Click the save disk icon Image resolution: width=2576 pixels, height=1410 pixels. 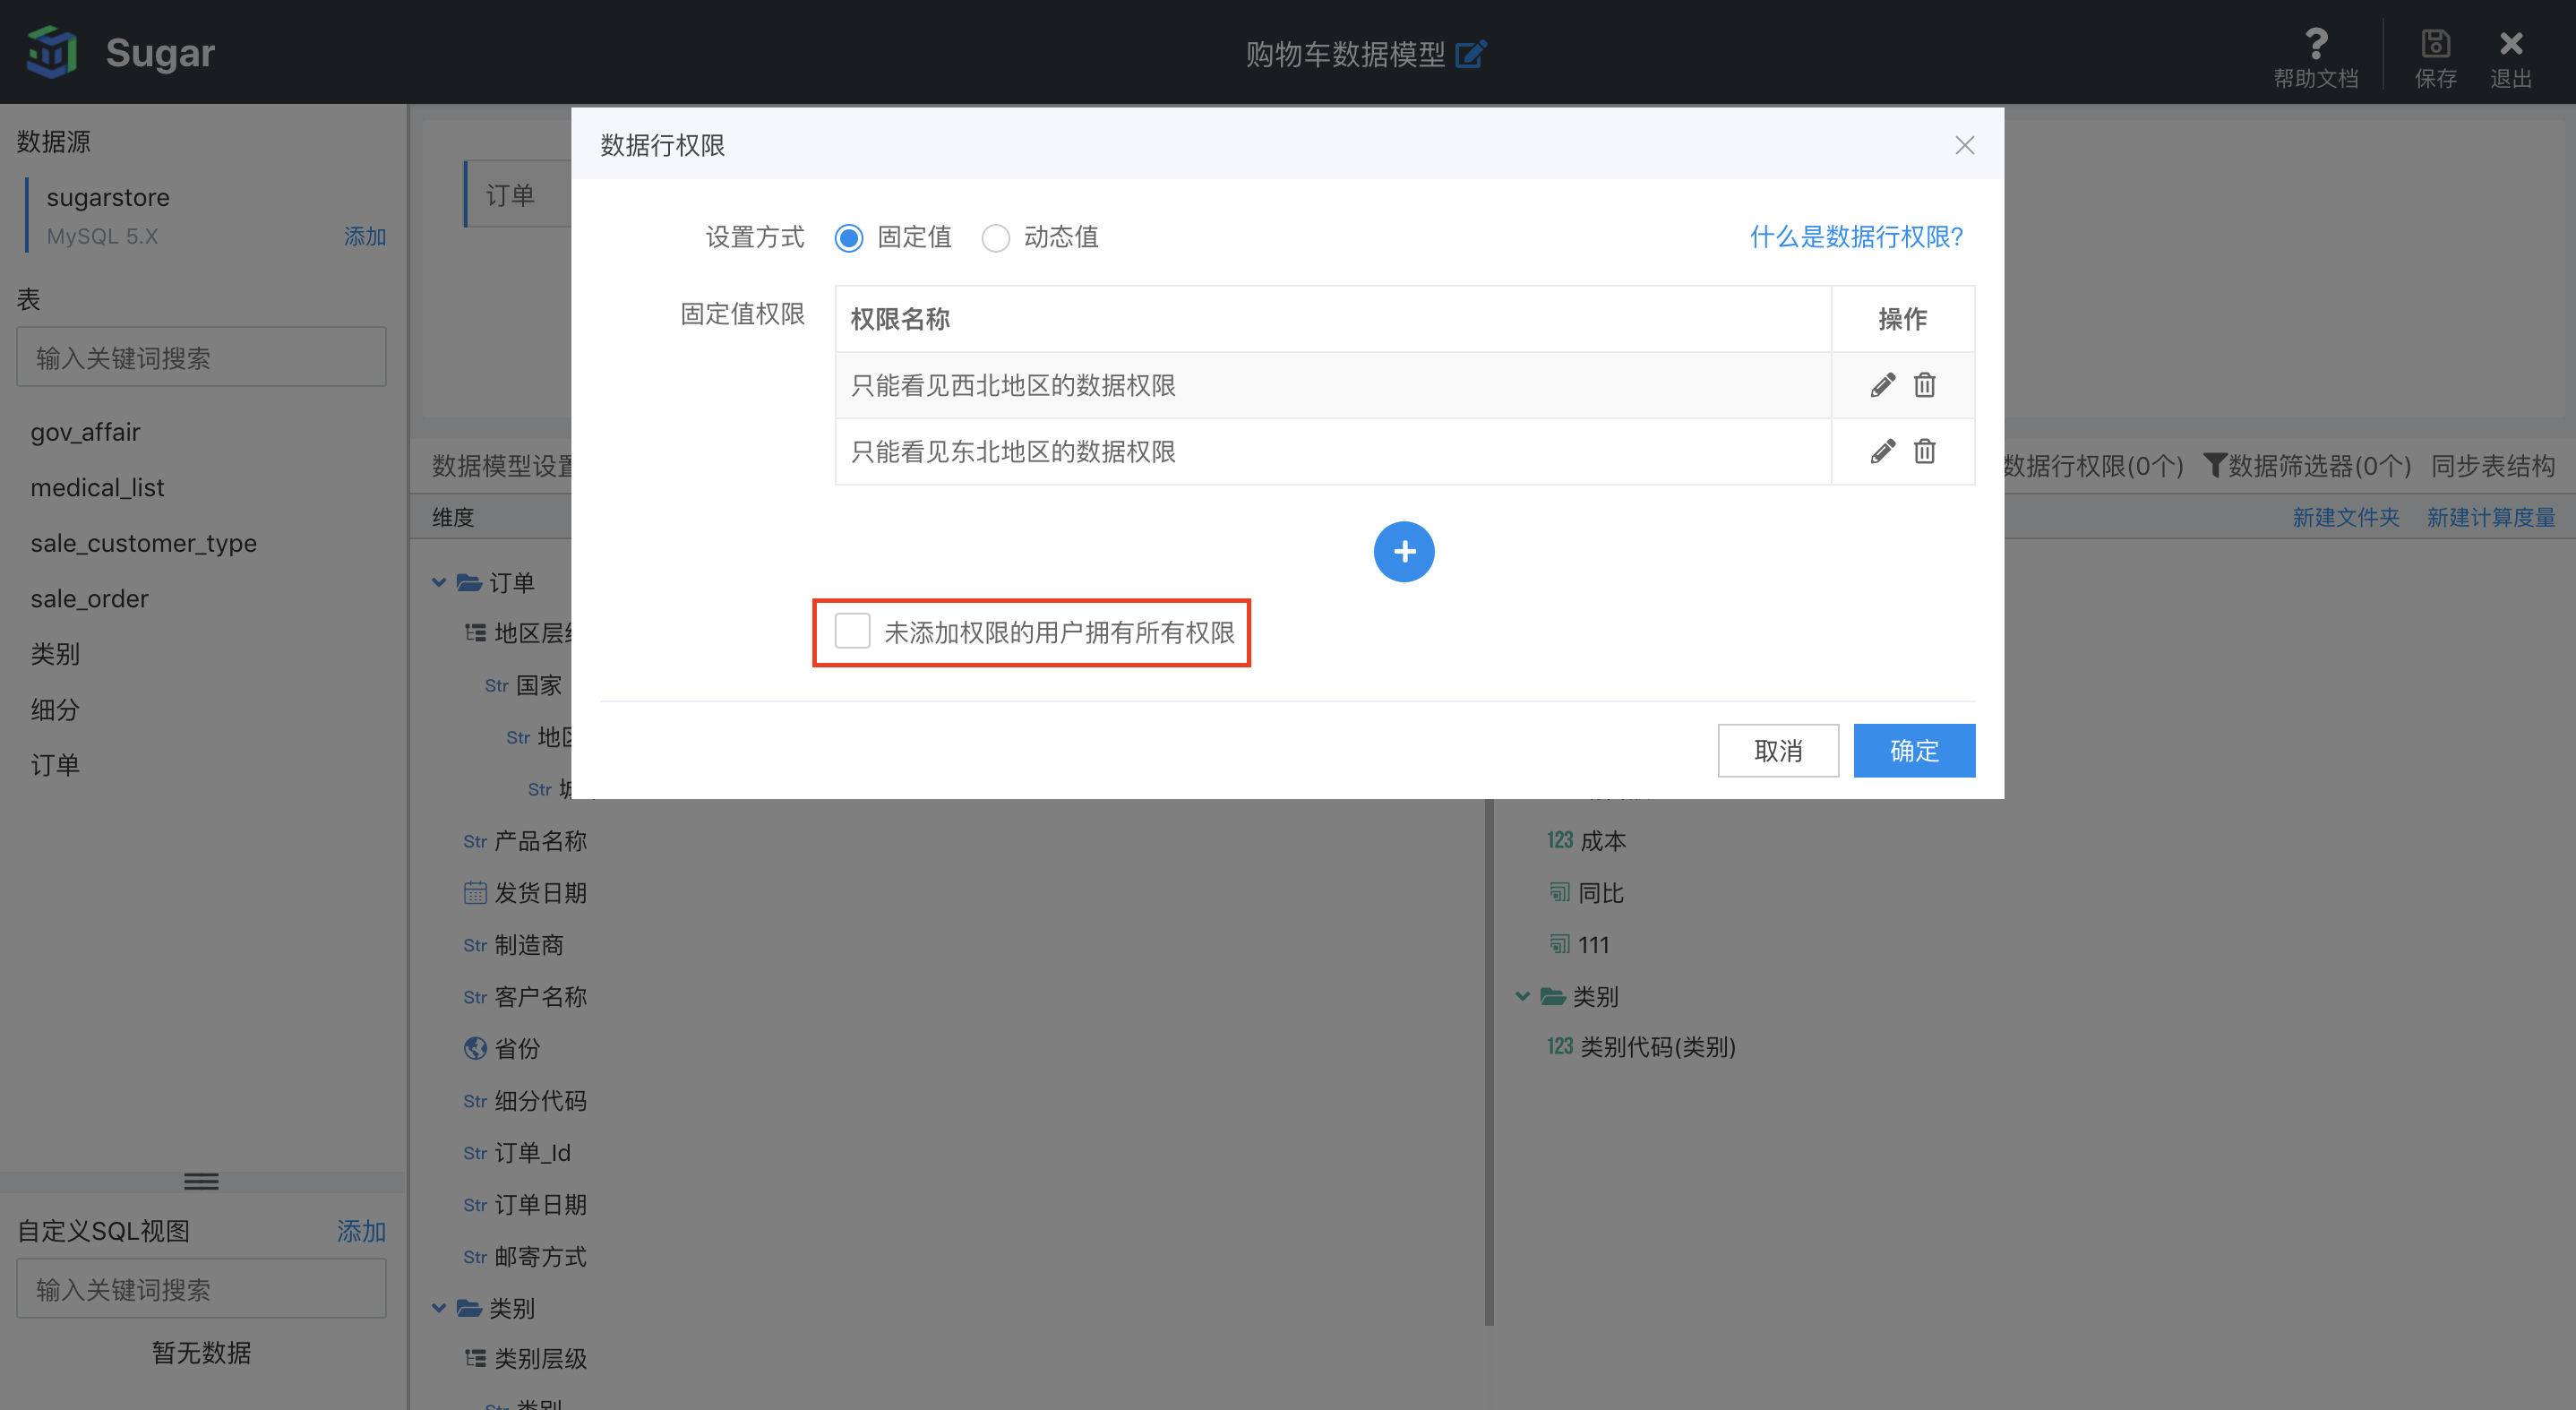[x=2435, y=43]
